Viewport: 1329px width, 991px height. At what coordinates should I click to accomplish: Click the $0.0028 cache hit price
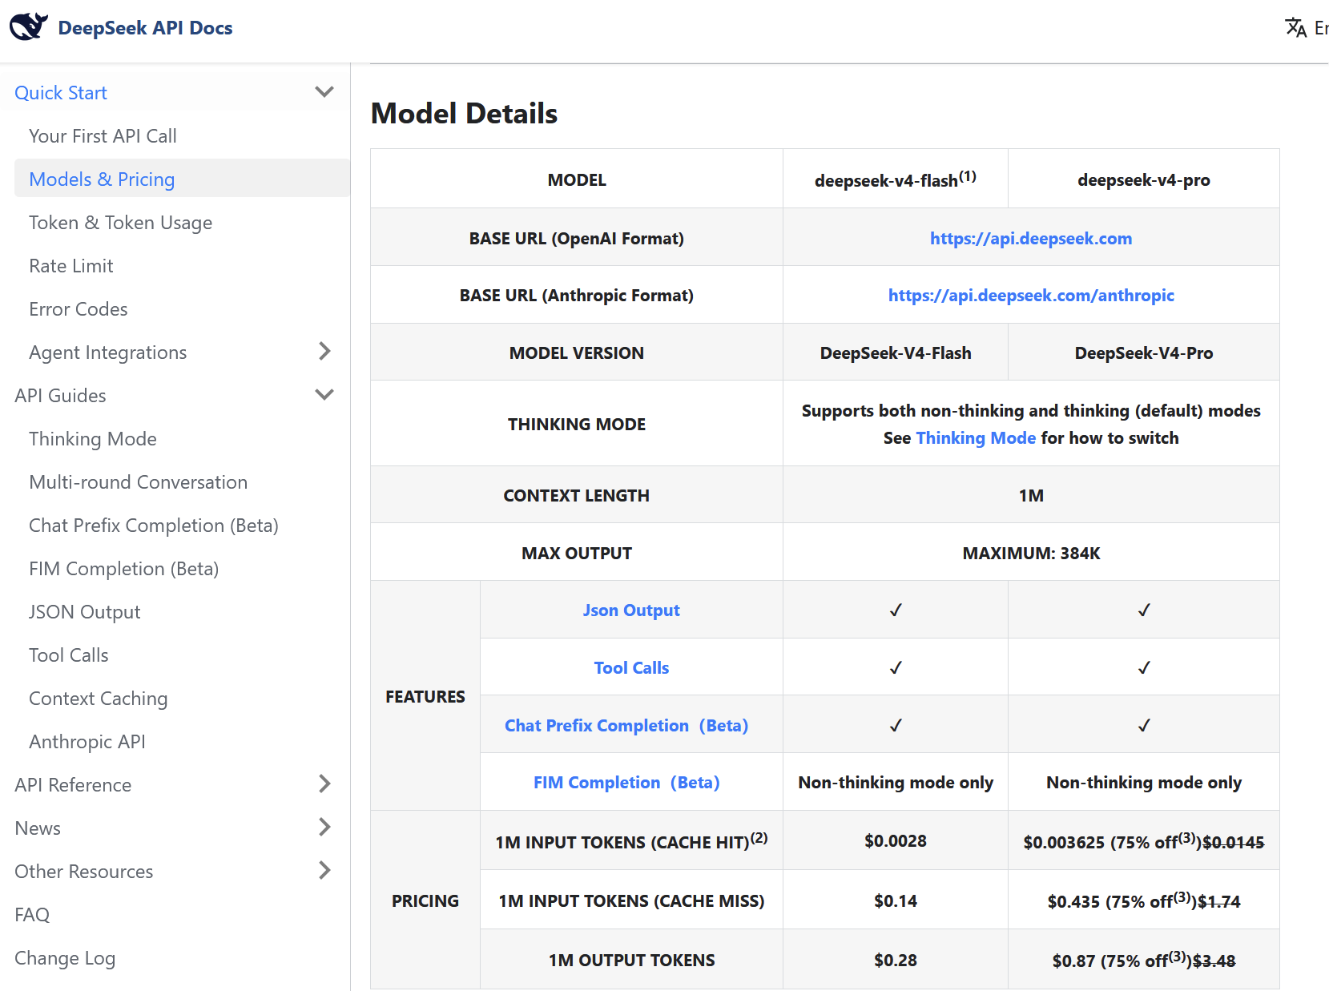pos(896,840)
